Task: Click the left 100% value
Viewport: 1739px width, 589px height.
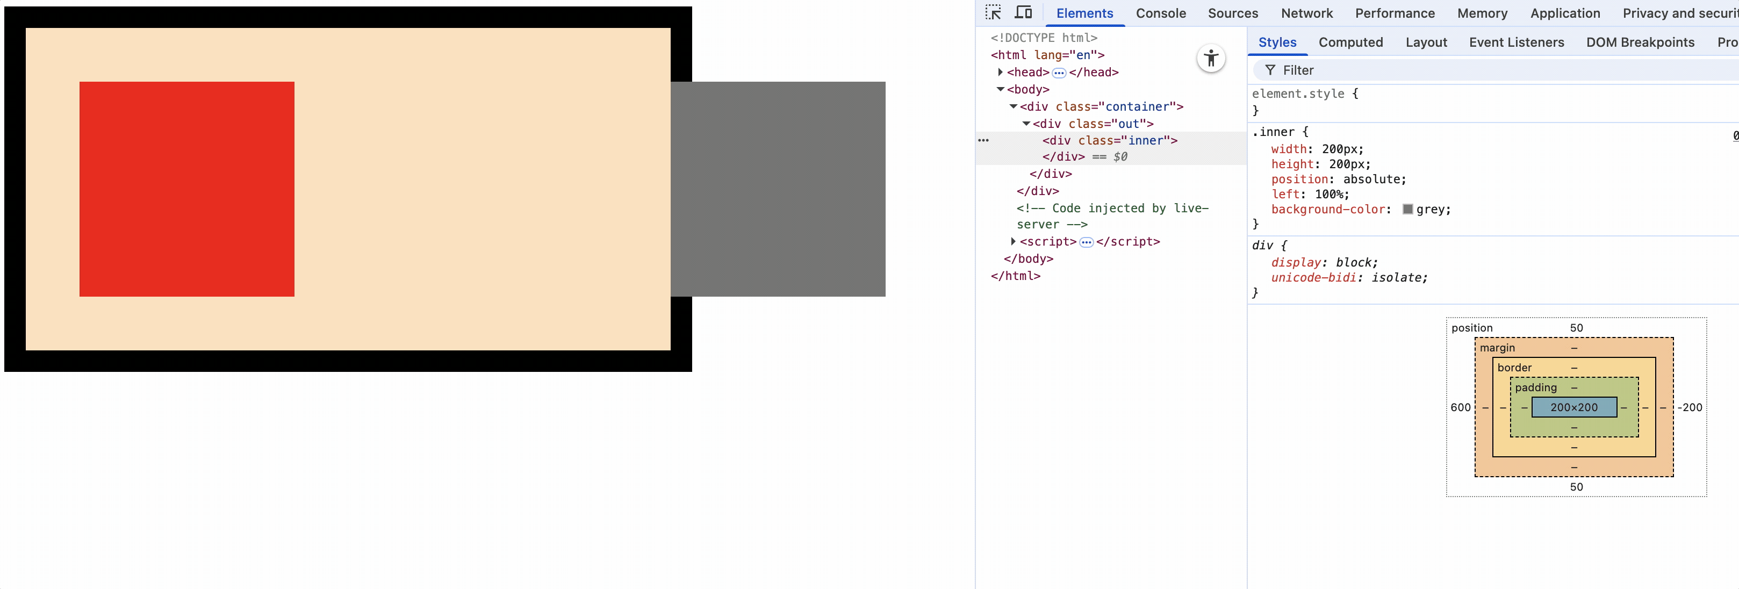Action: tap(1328, 195)
